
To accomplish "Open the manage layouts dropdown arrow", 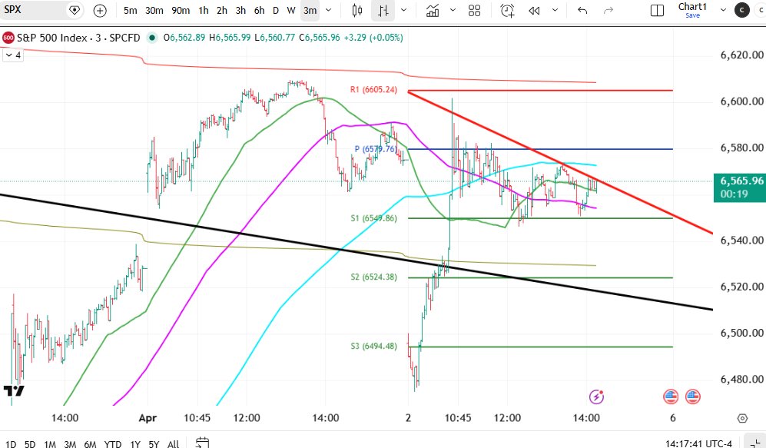I will click(x=724, y=10).
